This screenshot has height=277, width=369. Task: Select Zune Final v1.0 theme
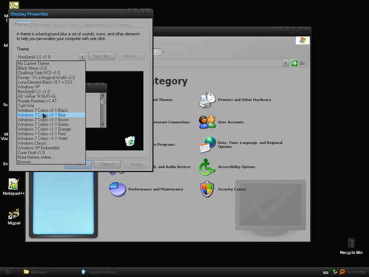(51, 153)
